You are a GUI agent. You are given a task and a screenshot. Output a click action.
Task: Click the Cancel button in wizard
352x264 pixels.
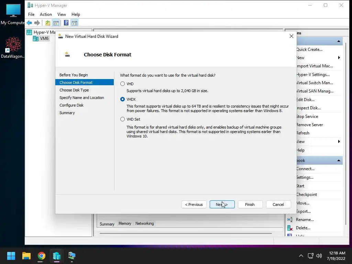(278, 205)
